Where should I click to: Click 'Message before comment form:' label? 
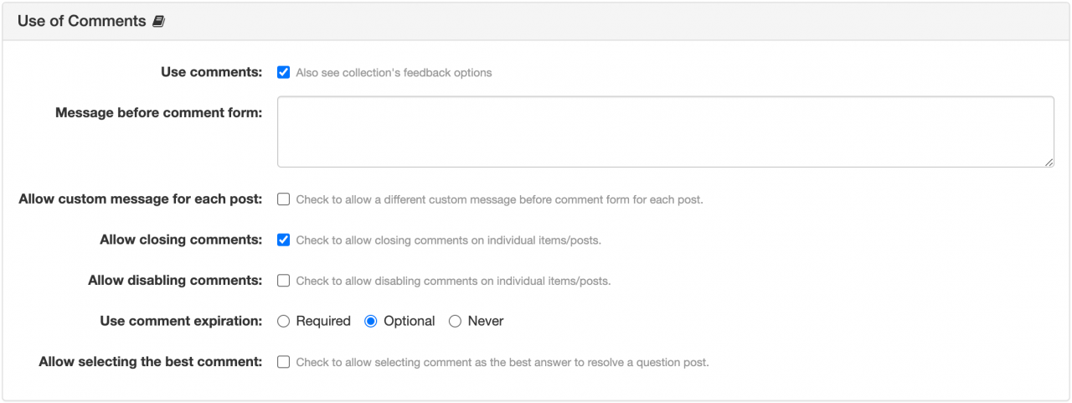click(159, 112)
